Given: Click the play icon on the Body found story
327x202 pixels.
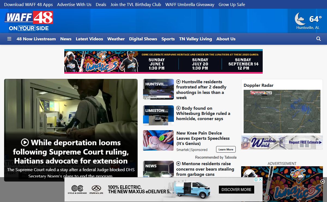Looking at the screenshot, I should (x=178, y=108).
